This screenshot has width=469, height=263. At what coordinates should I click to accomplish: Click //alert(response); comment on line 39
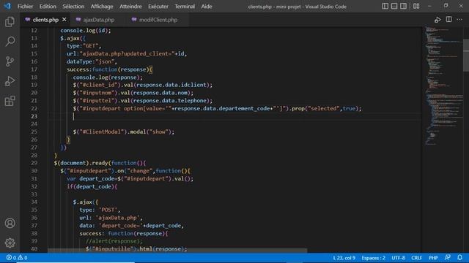(114, 241)
